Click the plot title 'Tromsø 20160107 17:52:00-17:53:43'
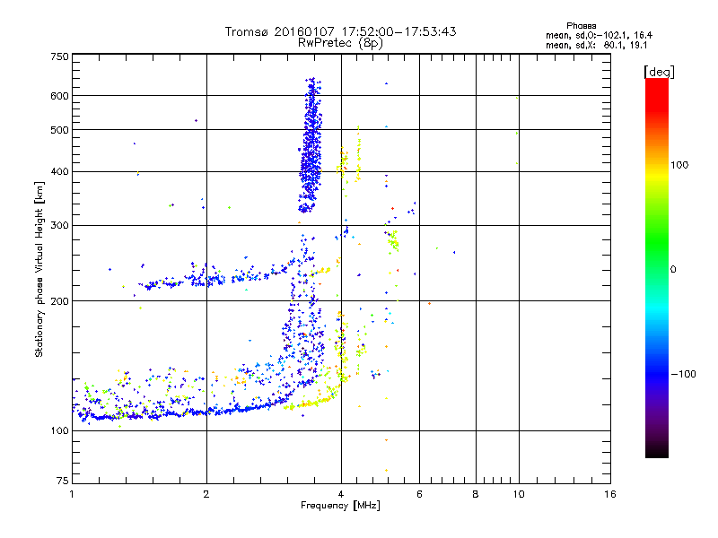 point(340,31)
